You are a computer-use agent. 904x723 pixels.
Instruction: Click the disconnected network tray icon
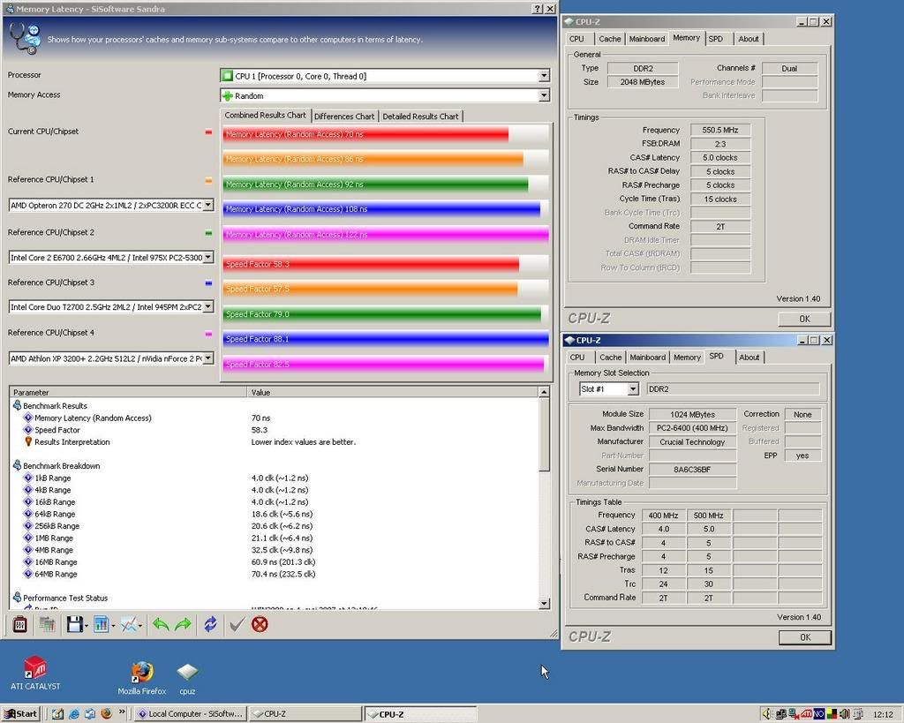[794, 714]
